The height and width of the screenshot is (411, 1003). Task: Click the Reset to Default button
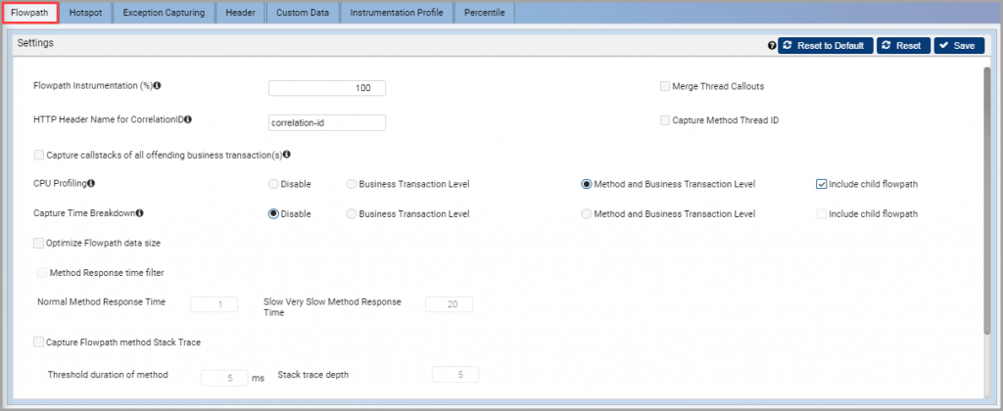pyautogui.click(x=825, y=46)
